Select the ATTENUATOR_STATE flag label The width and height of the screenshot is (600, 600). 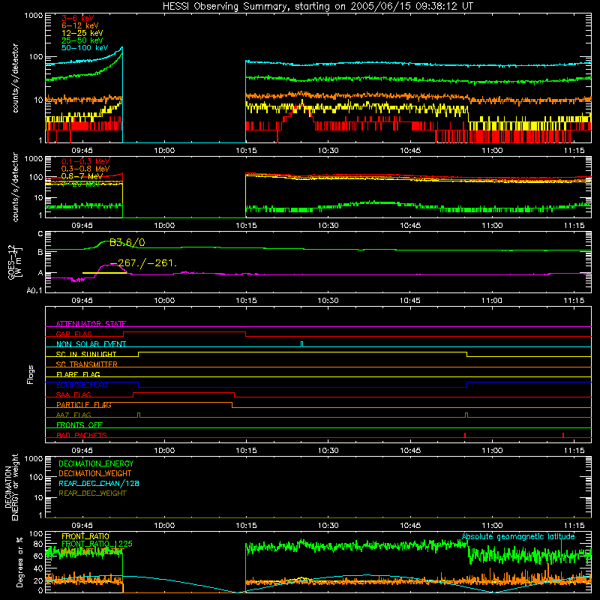[91, 324]
